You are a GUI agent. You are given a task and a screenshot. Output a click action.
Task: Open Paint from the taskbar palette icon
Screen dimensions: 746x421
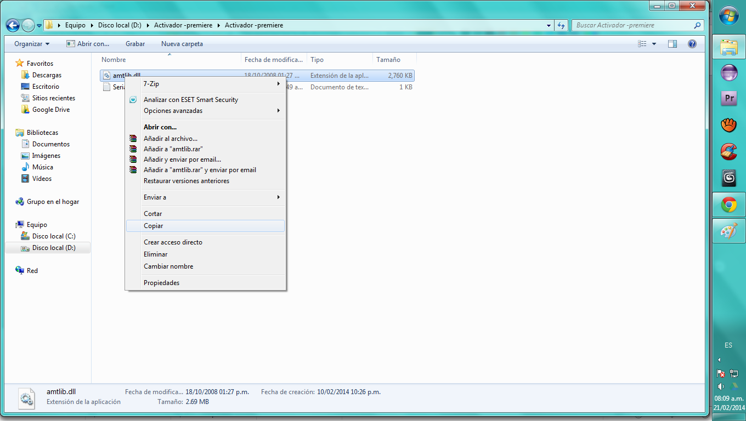pos(728,231)
